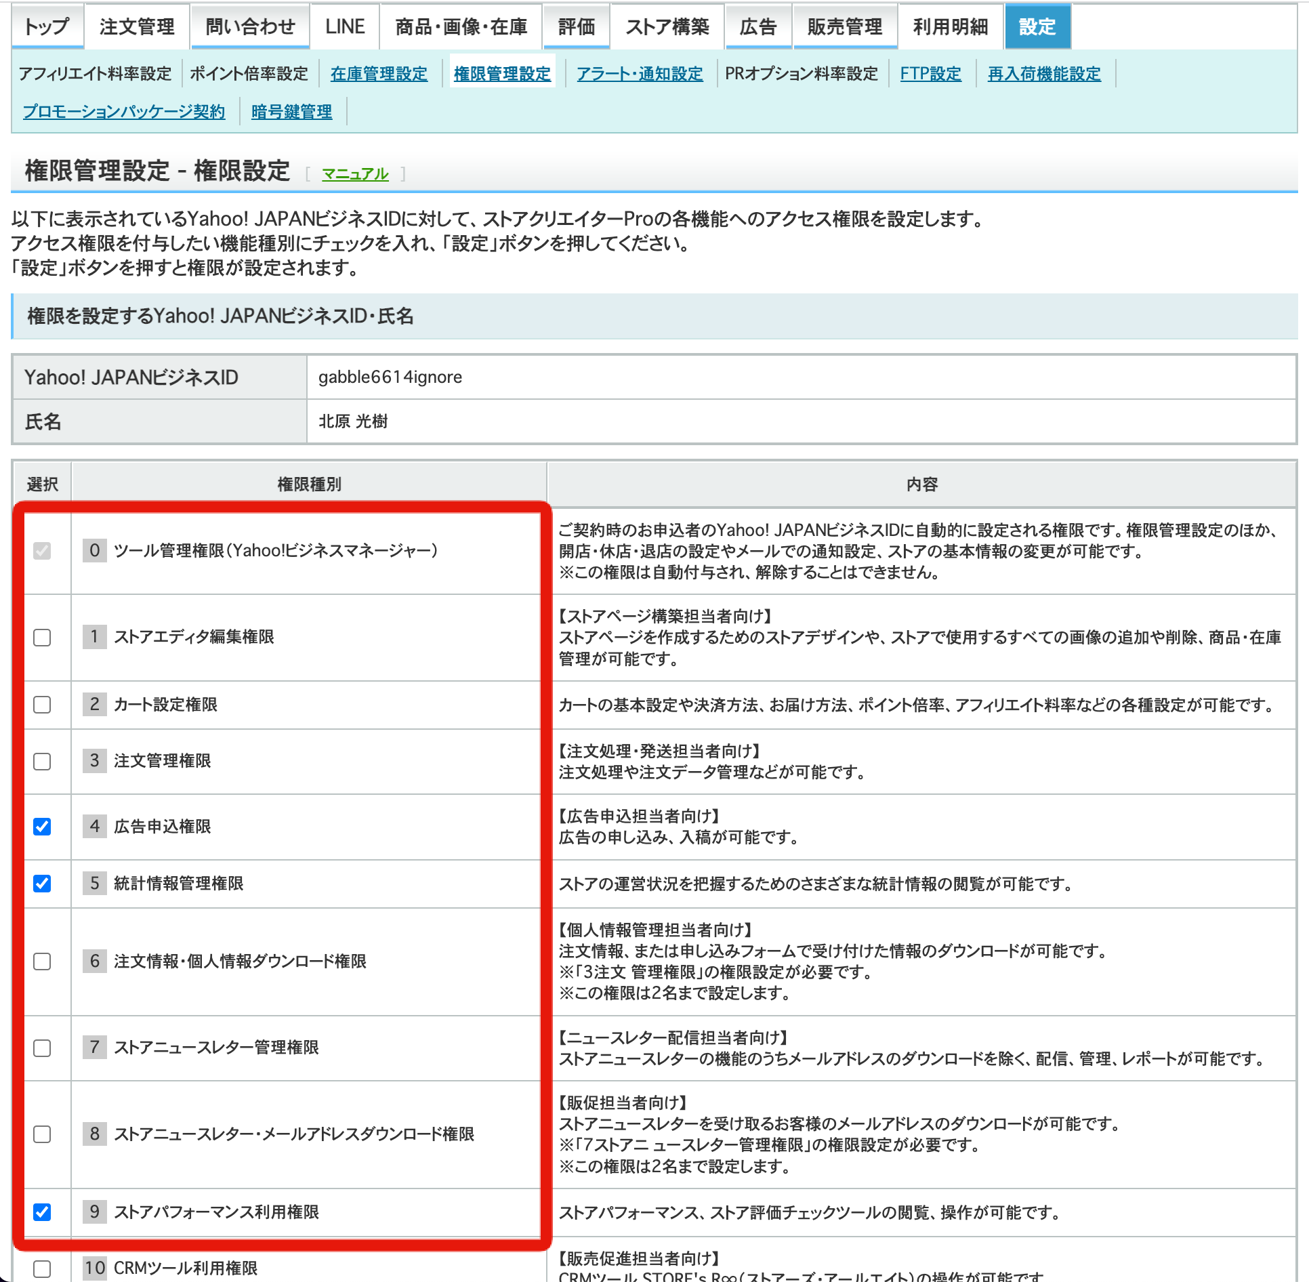Open プロモーションパッケージ契約 page
Image resolution: width=1309 pixels, height=1282 pixels.
click(x=123, y=111)
